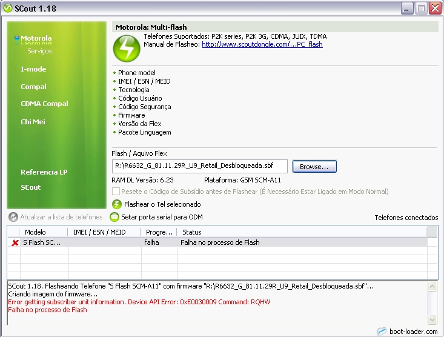Click the red 'Falha no processo de Flash' log line

47,310
